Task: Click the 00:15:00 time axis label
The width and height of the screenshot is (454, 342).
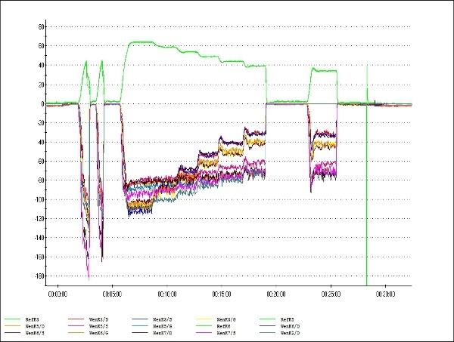Action: (x=222, y=294)
